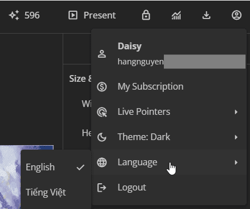Open the lock sharing icon
This screenshot has height=209, width=250.
tap(146, 15)
